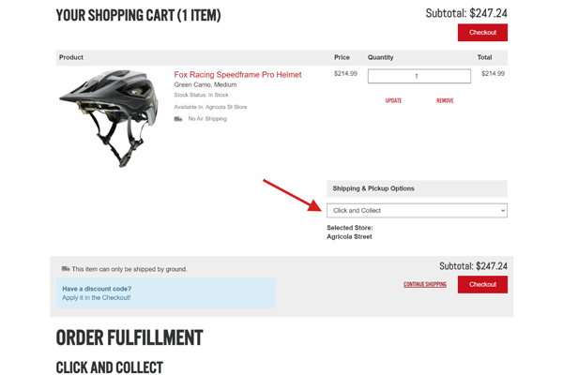Click the No Air Shipping truck icon
The height and width of the screenshot is (375, 563).
(178, 119)
